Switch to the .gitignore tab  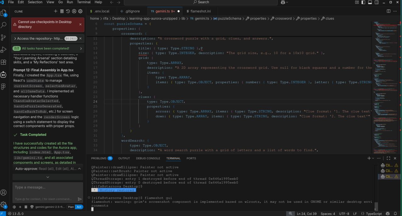[132, 11]
